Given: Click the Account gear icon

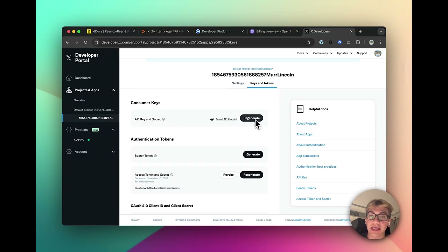Looking at the screenshot, I should coord(69,152).
